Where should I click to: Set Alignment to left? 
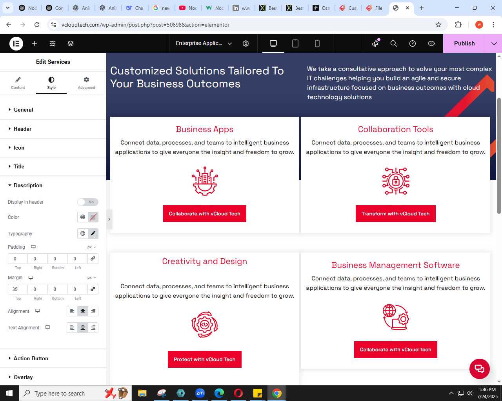tap(72, 311)
